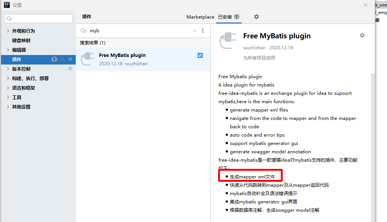Select 键盘映射 in settings tree
This screenshot has width=387, height=222.
coord(21,40)
